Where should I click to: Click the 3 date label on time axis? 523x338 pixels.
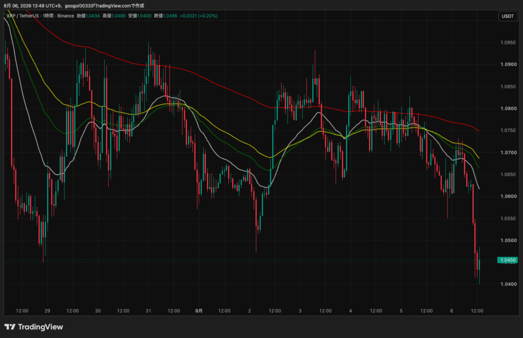pos(300,310)
